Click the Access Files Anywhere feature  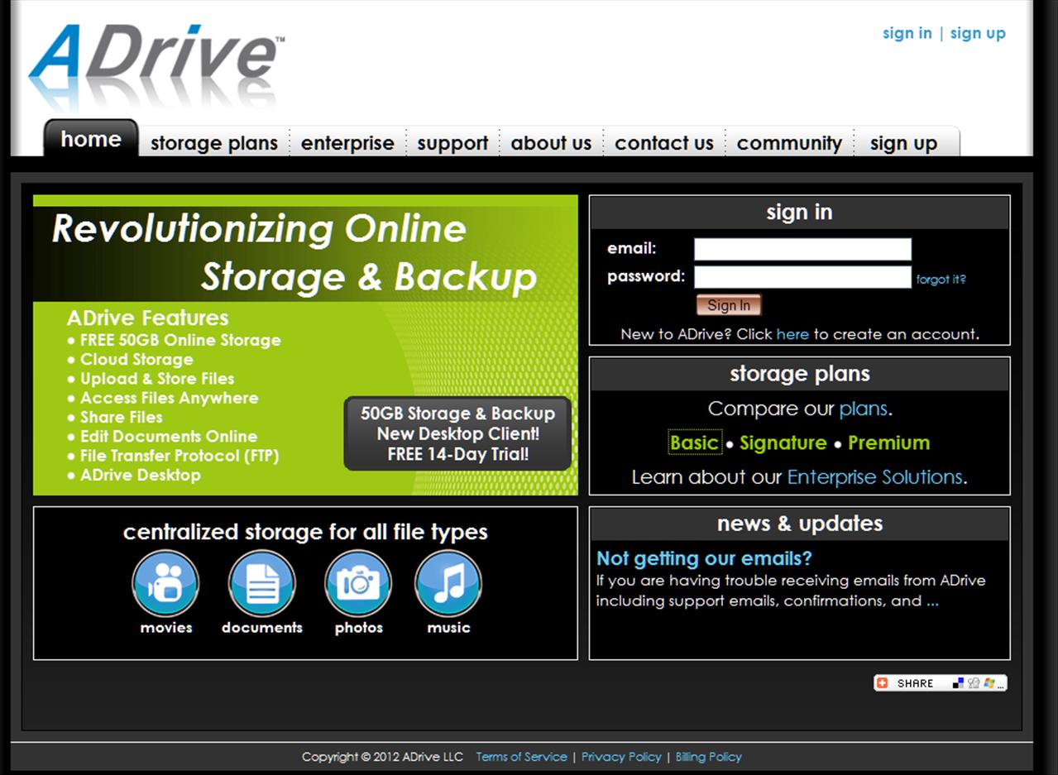tap(169, 398)
